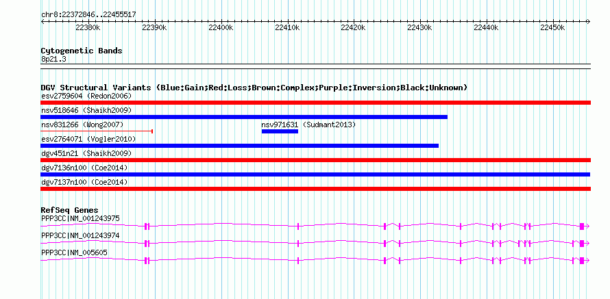Image resolution: width=610 pixels, height=299 pixels.
Task: Open the nsv971631 variant link
Action: pyautogui.click(x=280, y=125)
